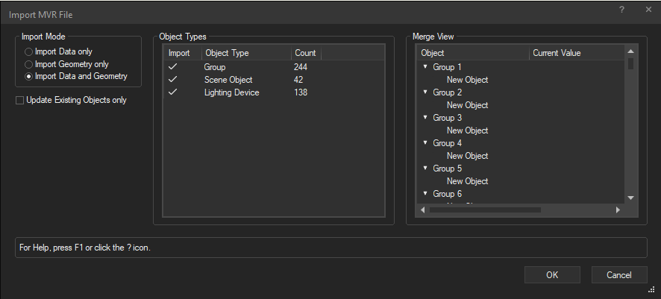Viewport: 661px width, 299px height.
Task: Click the ? help icon in title bar
Action: point(621,10)
